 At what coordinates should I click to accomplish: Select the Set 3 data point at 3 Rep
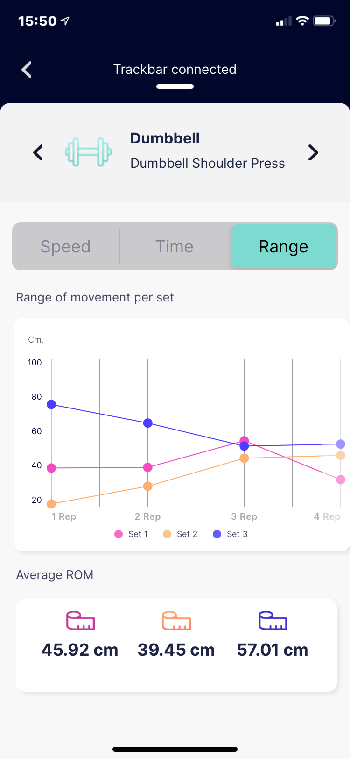244,446
